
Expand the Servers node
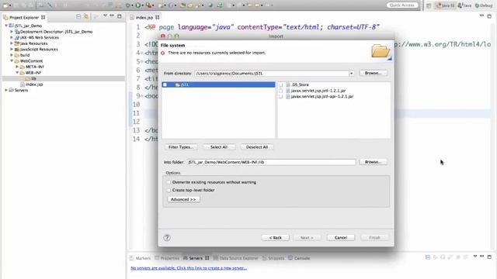[x=6, y=90]
